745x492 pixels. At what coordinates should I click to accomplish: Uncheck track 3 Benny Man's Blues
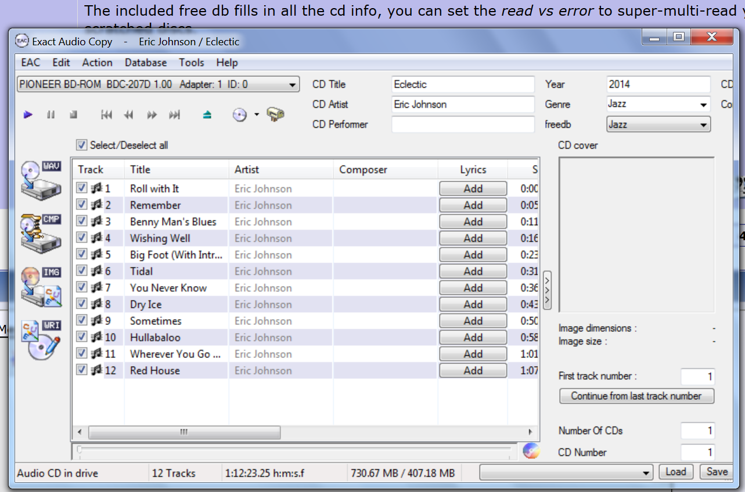click(x=82, y=221)
